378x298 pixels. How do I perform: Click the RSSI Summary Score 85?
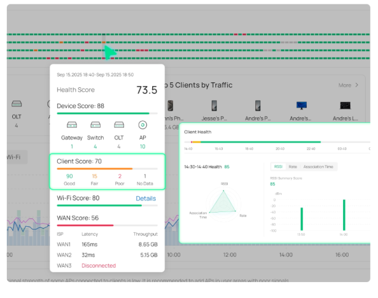tap(272, 184)
